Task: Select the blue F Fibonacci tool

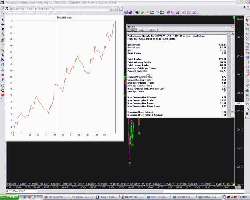Action: click(x=3, y=80)
